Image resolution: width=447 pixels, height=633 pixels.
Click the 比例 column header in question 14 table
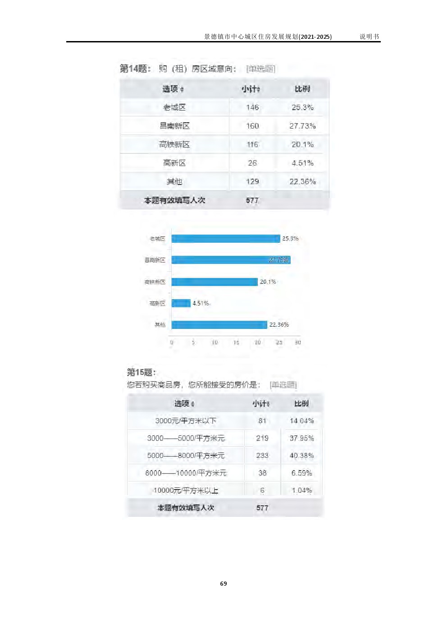tap(302, 89)
